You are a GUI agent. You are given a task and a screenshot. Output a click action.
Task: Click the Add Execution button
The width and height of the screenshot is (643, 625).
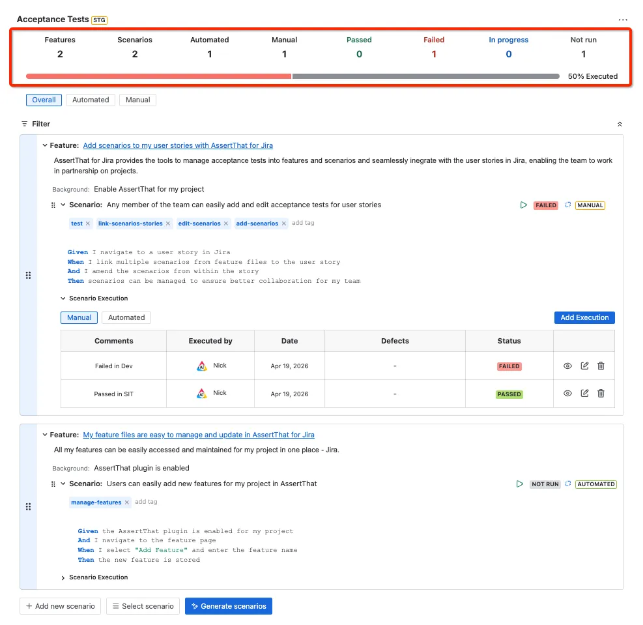click(584, 317)
